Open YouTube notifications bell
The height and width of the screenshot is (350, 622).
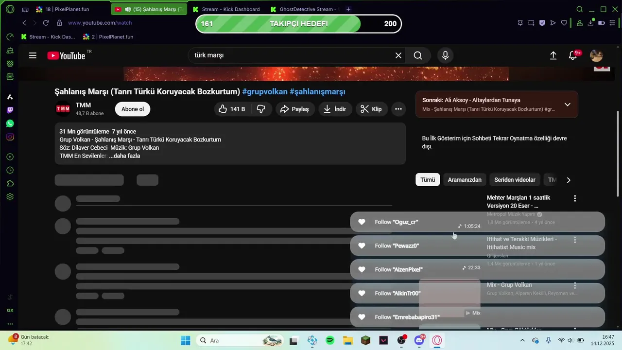tap(573, 55)
